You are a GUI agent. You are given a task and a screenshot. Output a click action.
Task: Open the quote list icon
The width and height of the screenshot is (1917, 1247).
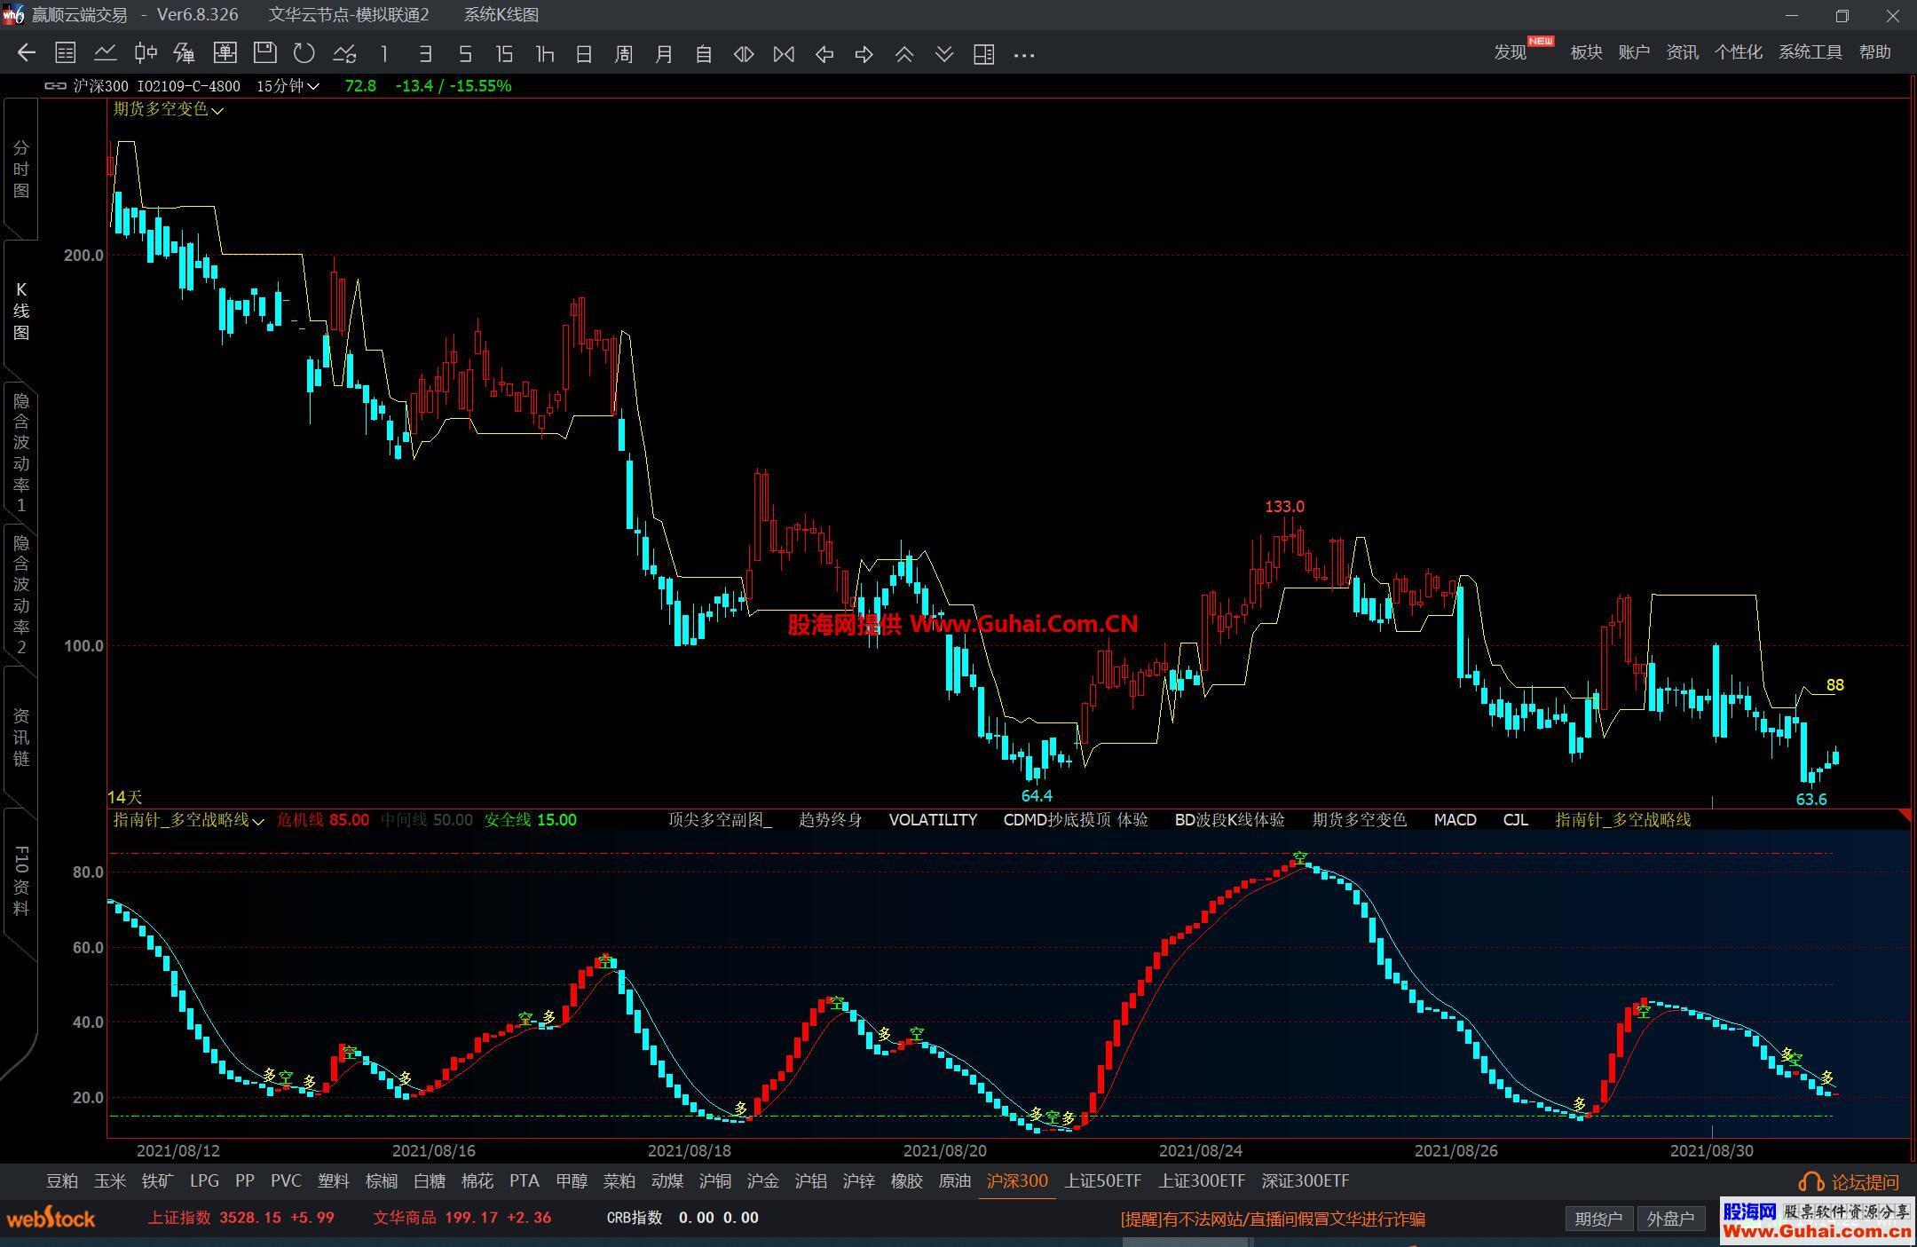(66, 53)
